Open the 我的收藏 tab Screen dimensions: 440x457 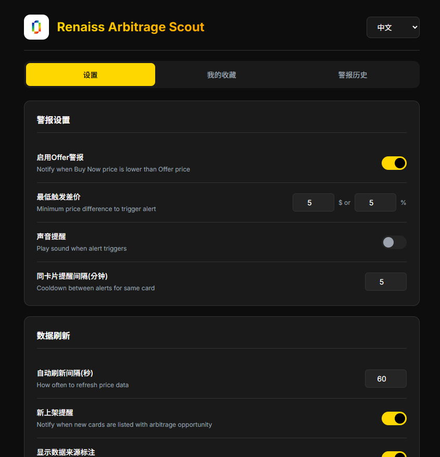pos(222,75)
